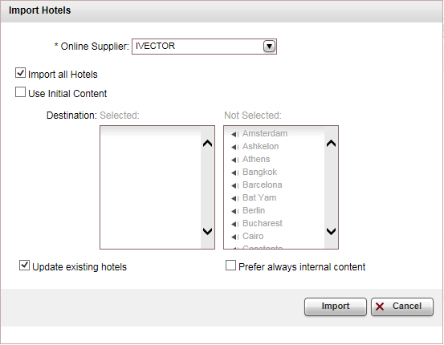This screenshot has width=444, height=345.
Task: Click the move arrow icon beside Bat Yam
Action: pyautogui.click(x=234, y=198)
